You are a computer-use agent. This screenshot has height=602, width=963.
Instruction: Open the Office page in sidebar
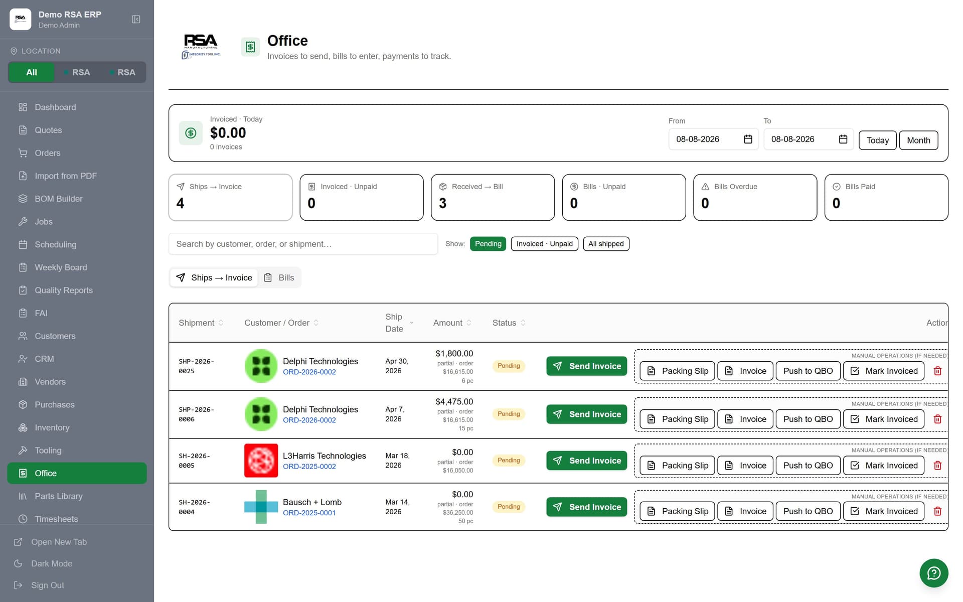pyautogui.click(x=77, y=473)
